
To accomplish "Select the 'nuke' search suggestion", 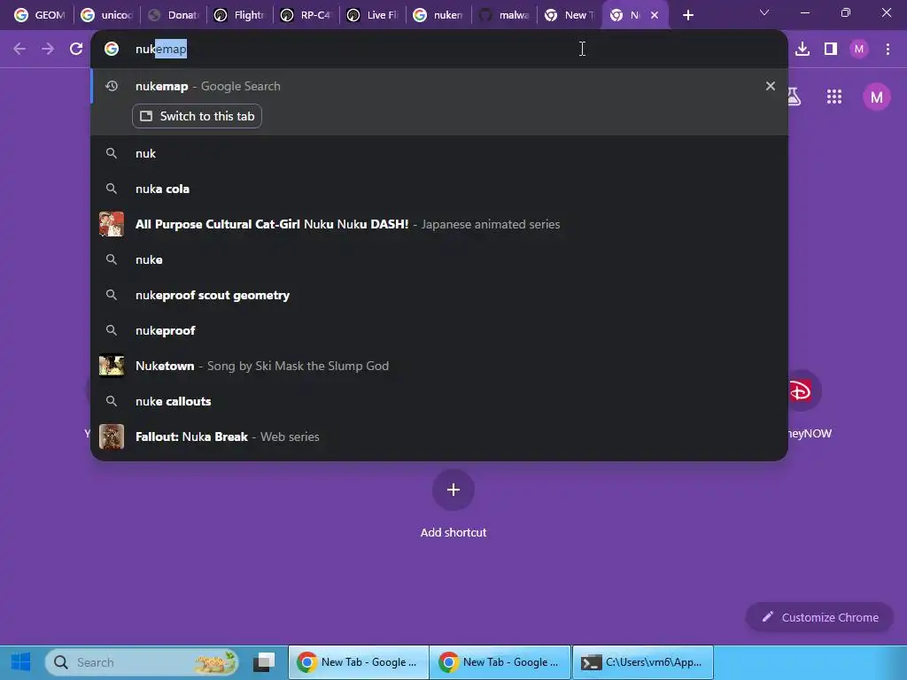I will (439, 259).
